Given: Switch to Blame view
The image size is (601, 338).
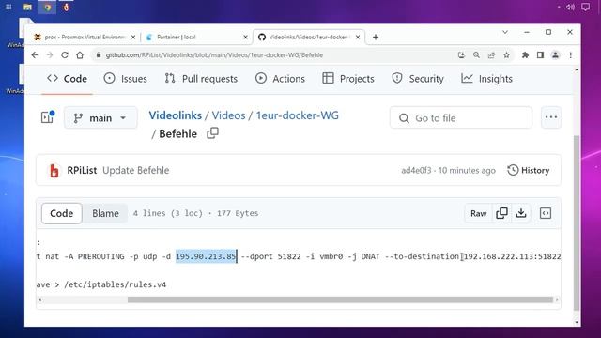Looking at the screenshot, I should coord(105,213).
